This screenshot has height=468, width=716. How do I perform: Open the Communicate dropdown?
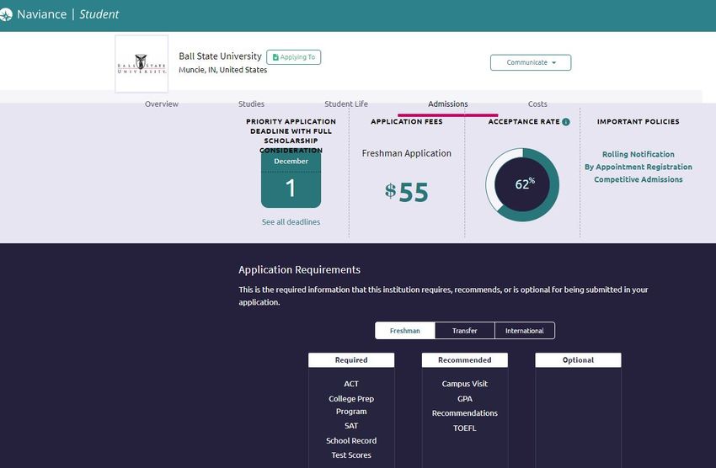click(531, 62)
